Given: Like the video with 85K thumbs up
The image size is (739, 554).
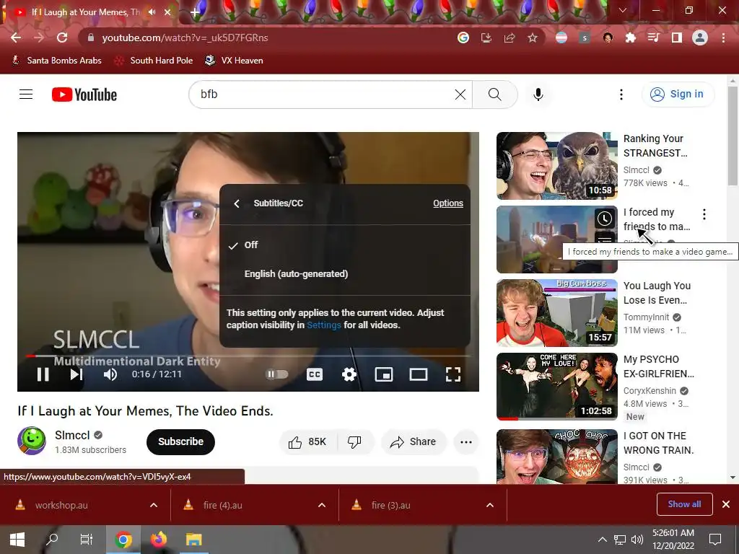Looking at the screenshot, I should (x=309, y=442).
